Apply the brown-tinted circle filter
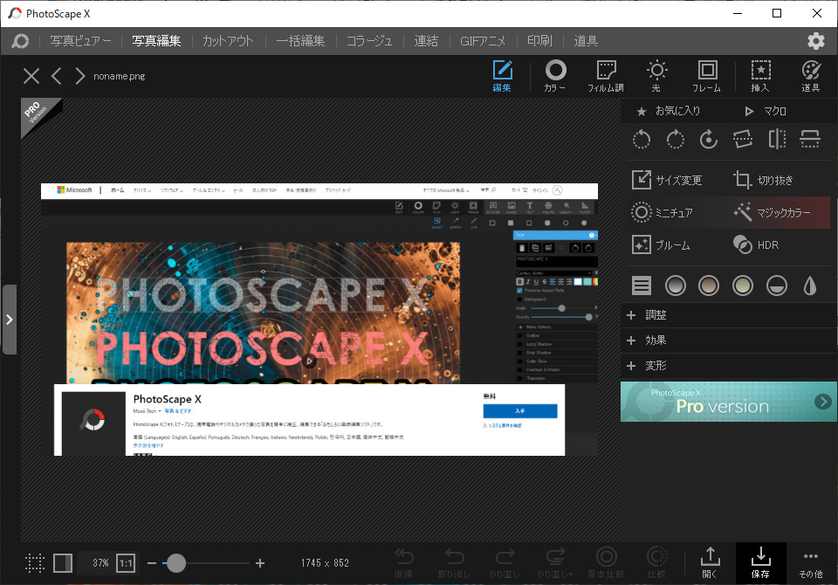The image size is (838, 585). [709, 286]
